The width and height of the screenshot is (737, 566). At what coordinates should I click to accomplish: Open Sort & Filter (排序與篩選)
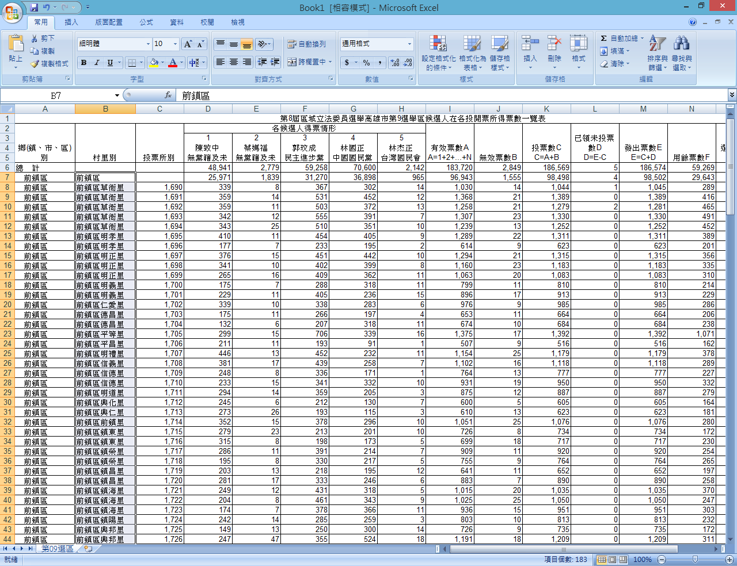[657, 53]
